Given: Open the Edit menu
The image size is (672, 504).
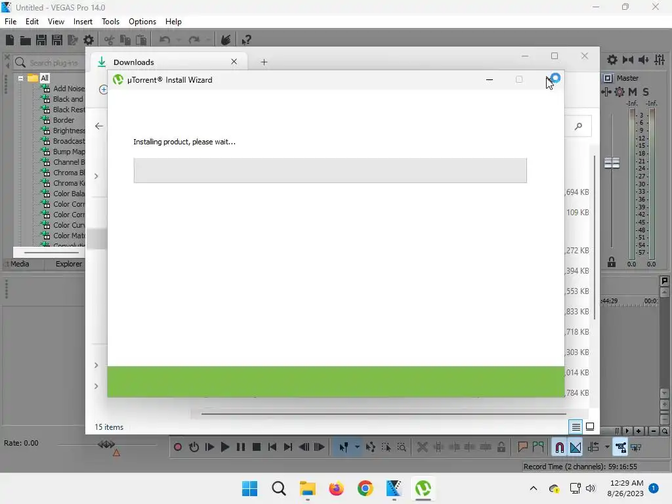Looking at the screenshot, I should pyautogui.click(x=32, y=22).
